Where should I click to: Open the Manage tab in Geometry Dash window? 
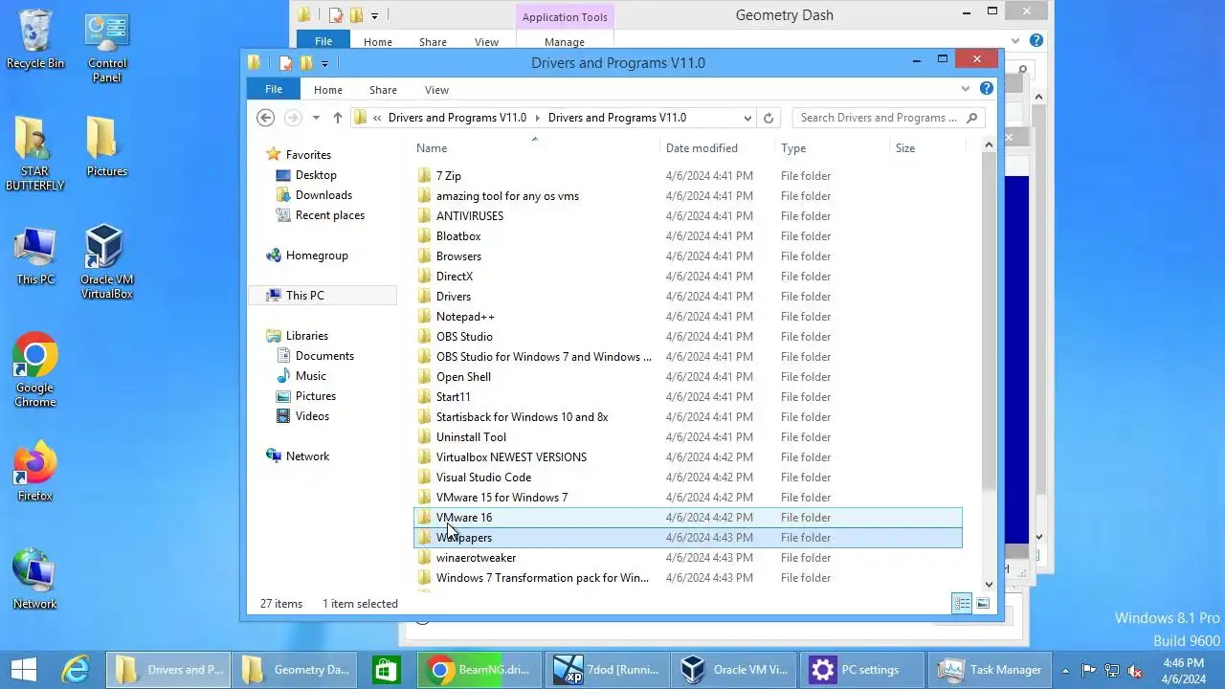tap(565, 41)
